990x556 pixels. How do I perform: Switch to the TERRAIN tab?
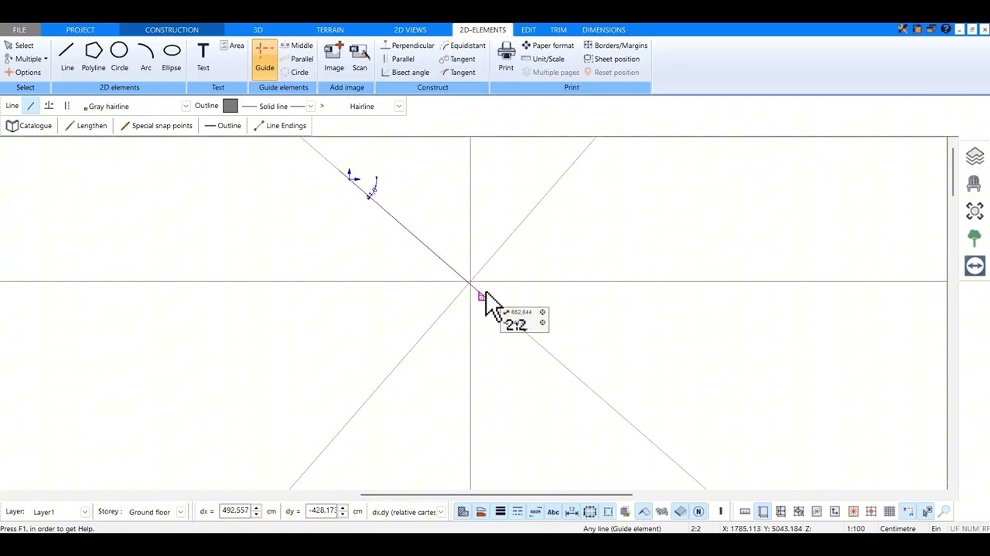coord(329,30)
